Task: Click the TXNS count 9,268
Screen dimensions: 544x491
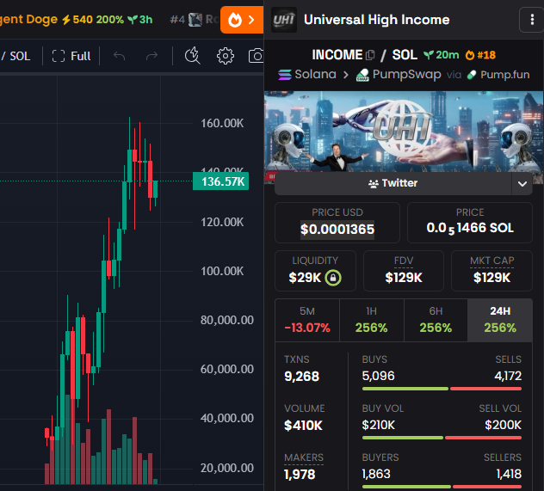Action: 301,377
